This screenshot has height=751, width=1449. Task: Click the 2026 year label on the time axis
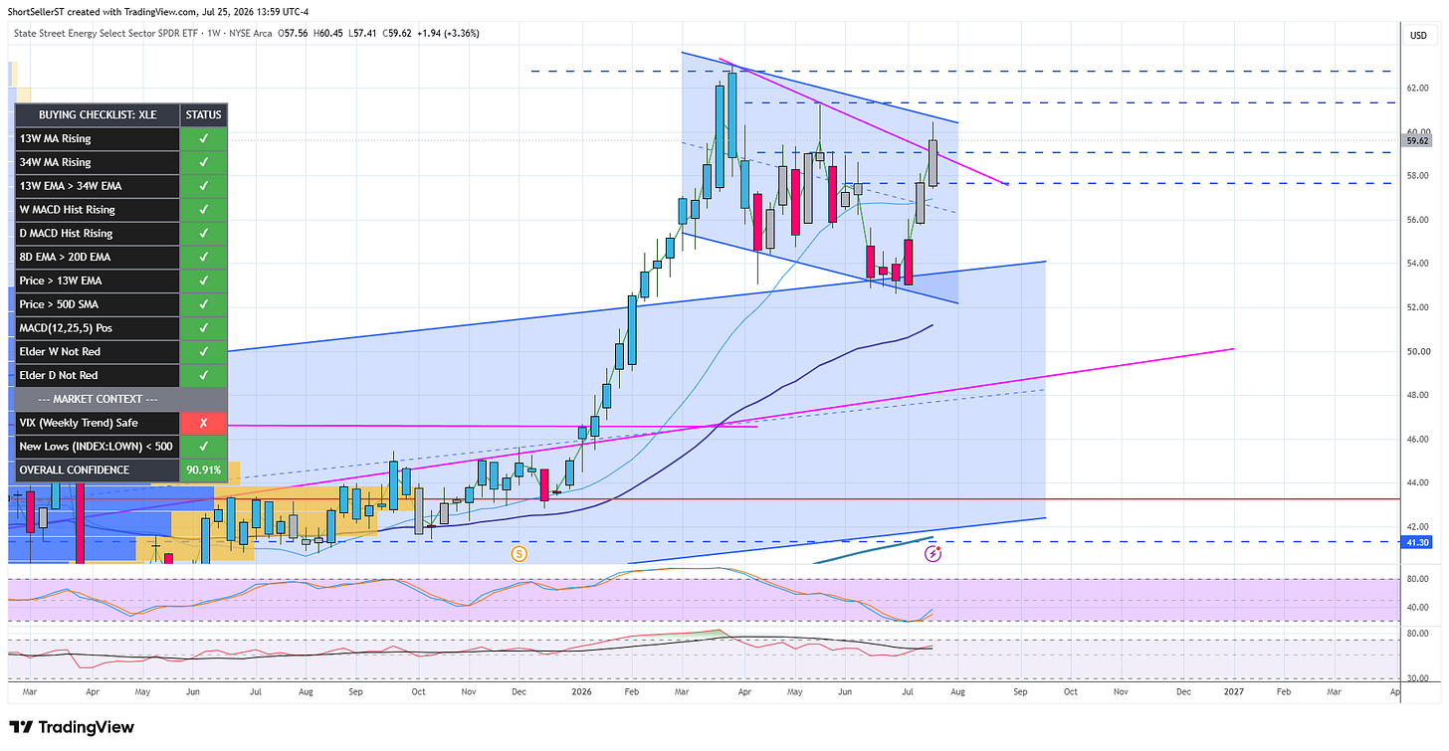point(581,689)
